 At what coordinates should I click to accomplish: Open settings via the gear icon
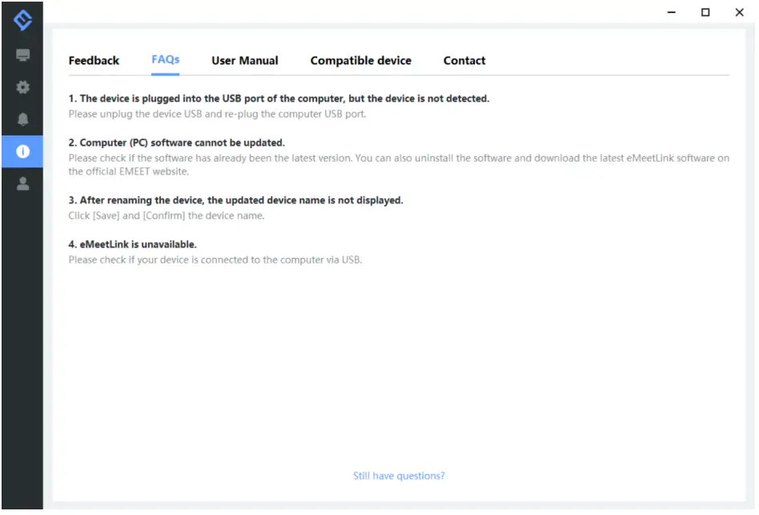coord(22,87)
